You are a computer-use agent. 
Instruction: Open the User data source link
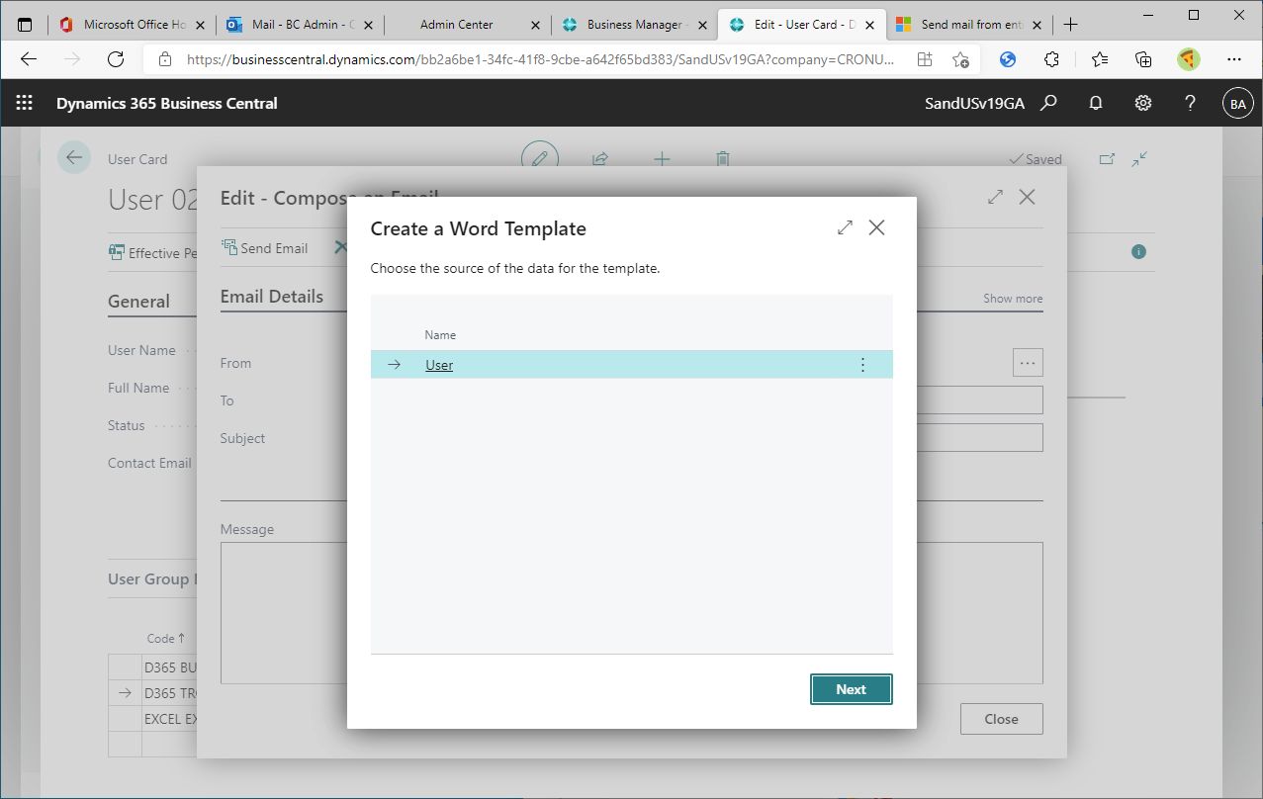pyautogui.click(x=438, y=364)
